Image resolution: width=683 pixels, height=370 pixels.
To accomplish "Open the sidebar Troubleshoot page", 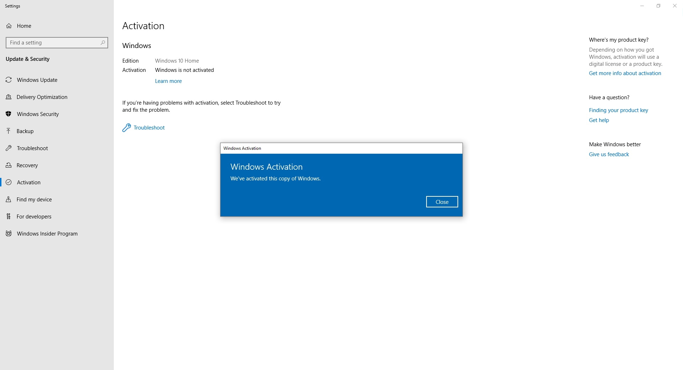I will [x=57, y=148].
